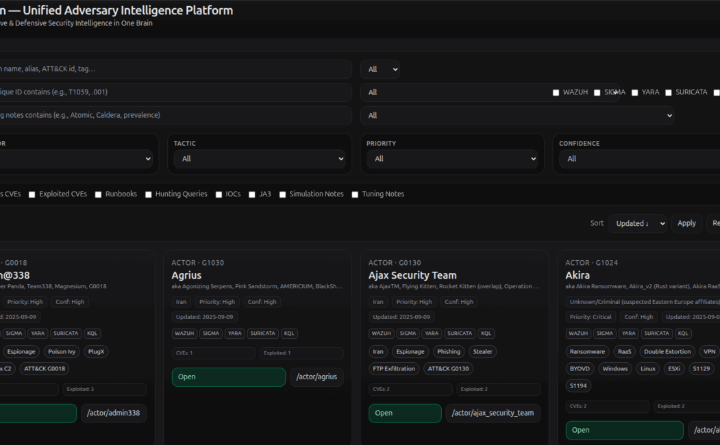Click the Linux tag
Viewport: 720px width, 445px height.
[x=648, y=369]
